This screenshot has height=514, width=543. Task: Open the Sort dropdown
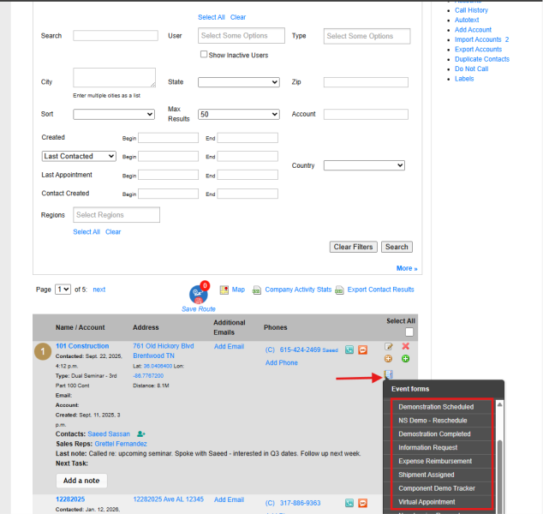114,114
